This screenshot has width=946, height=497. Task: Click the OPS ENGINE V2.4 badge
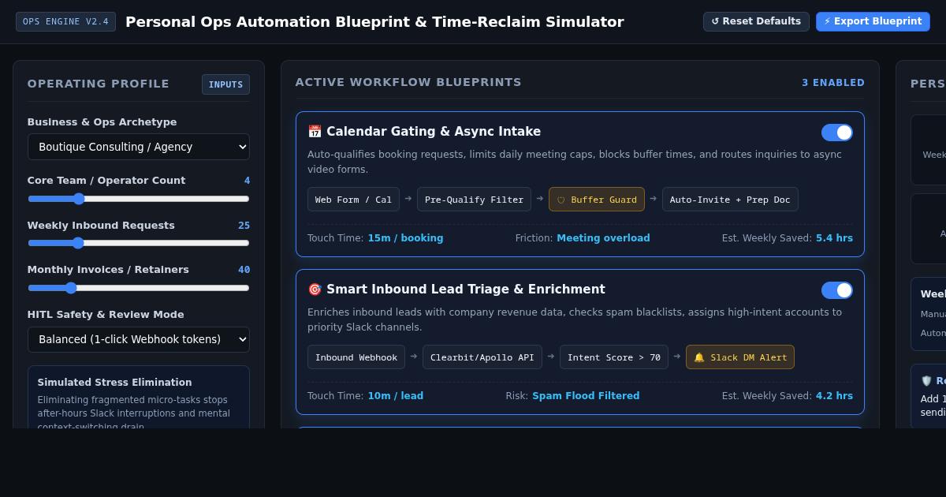coord(65,21)
